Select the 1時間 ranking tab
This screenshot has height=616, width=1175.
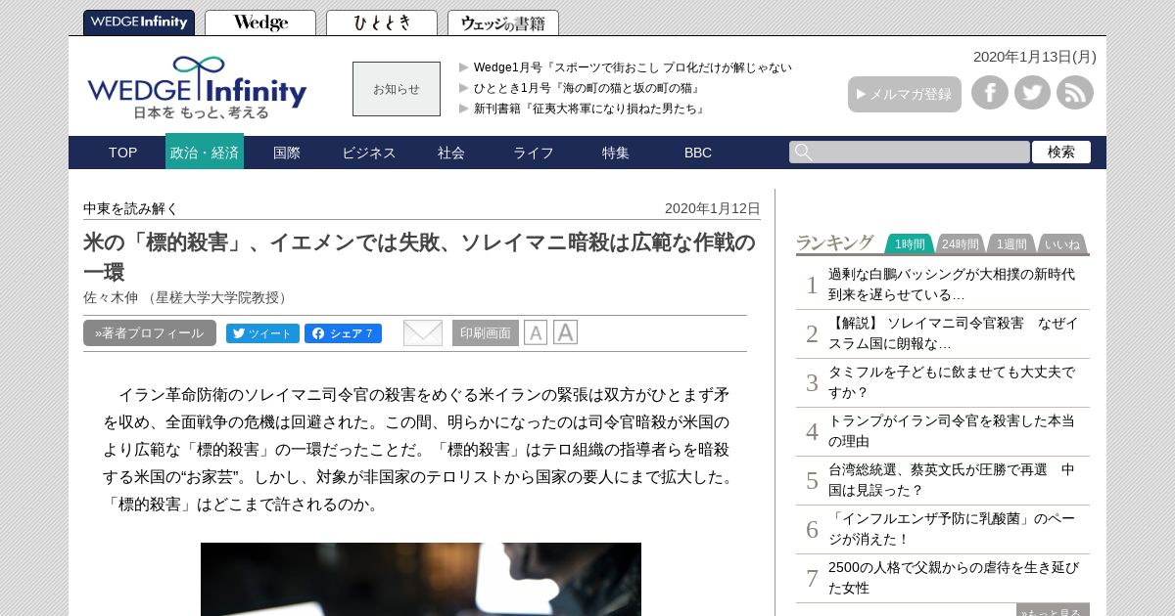(x=910, y=244)
